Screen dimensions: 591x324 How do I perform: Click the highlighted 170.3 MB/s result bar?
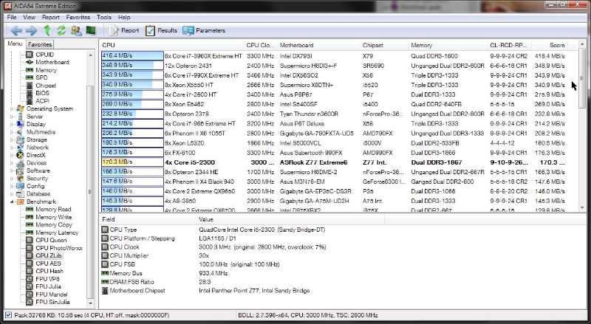132,162
